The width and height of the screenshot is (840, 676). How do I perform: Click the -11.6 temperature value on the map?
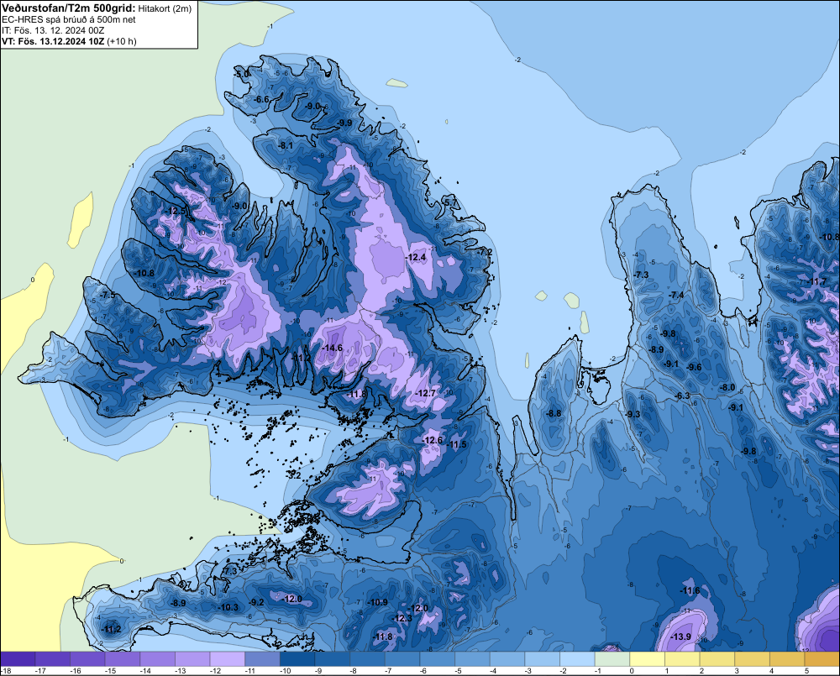690,590
